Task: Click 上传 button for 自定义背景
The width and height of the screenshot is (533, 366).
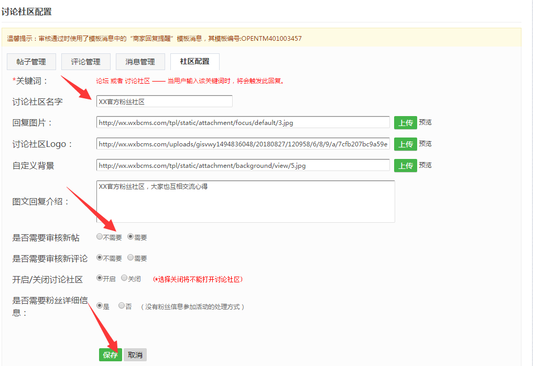Action: (x=405, y=165)
